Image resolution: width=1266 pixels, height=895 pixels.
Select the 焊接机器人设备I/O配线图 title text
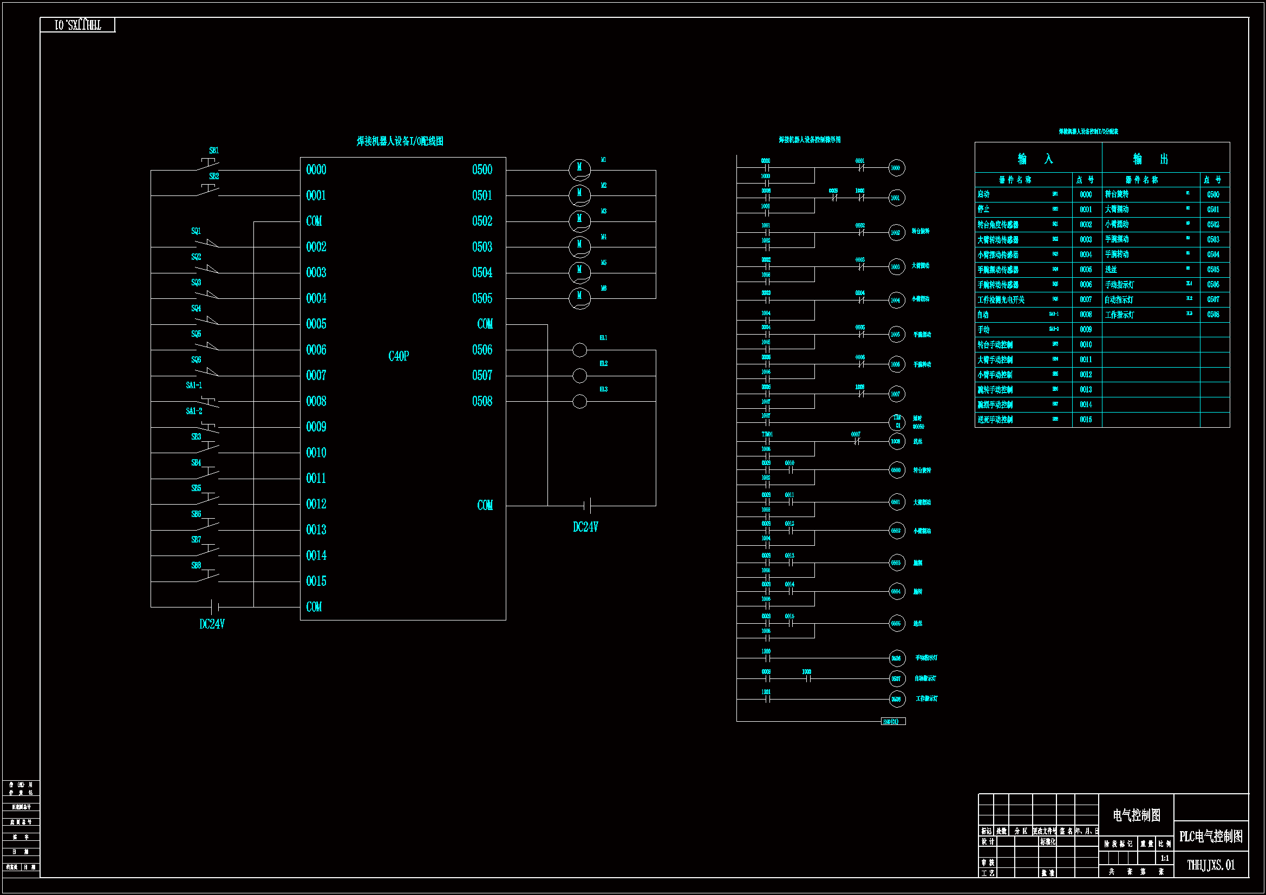[399, 141]
